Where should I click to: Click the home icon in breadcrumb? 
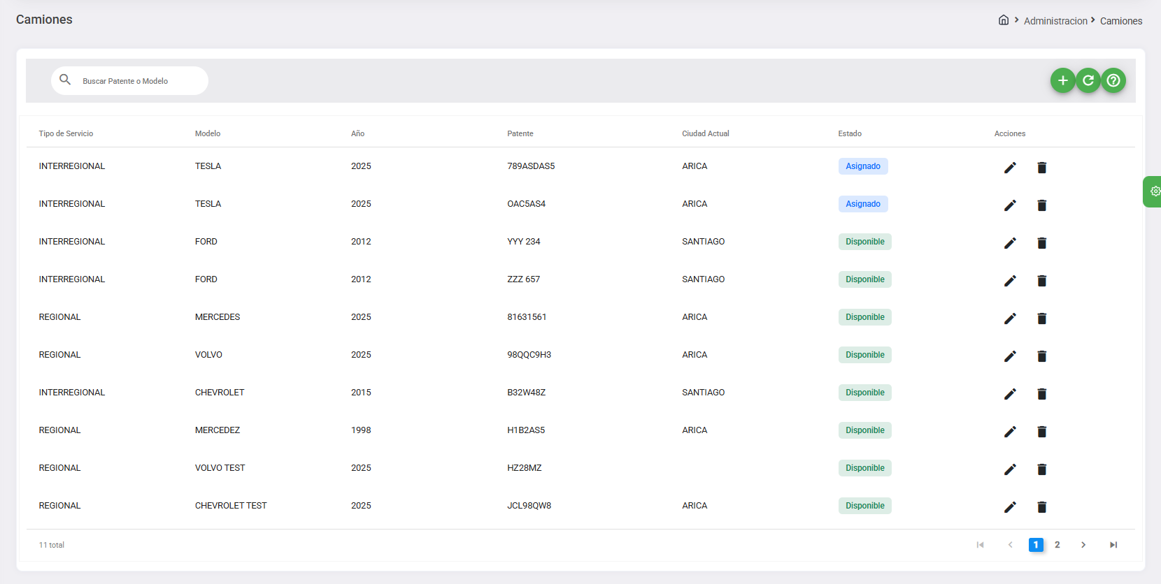(1004, 20)
